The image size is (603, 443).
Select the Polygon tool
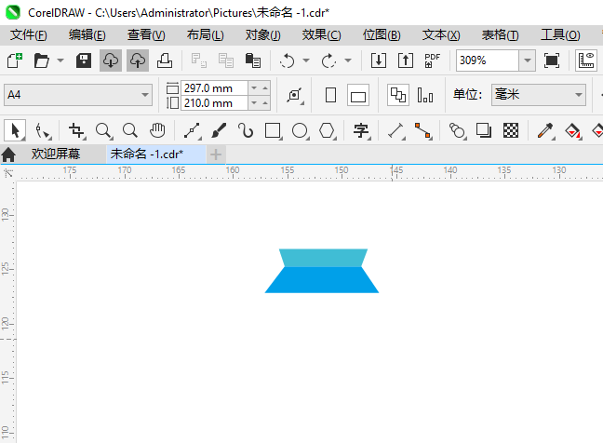(327, 130)
